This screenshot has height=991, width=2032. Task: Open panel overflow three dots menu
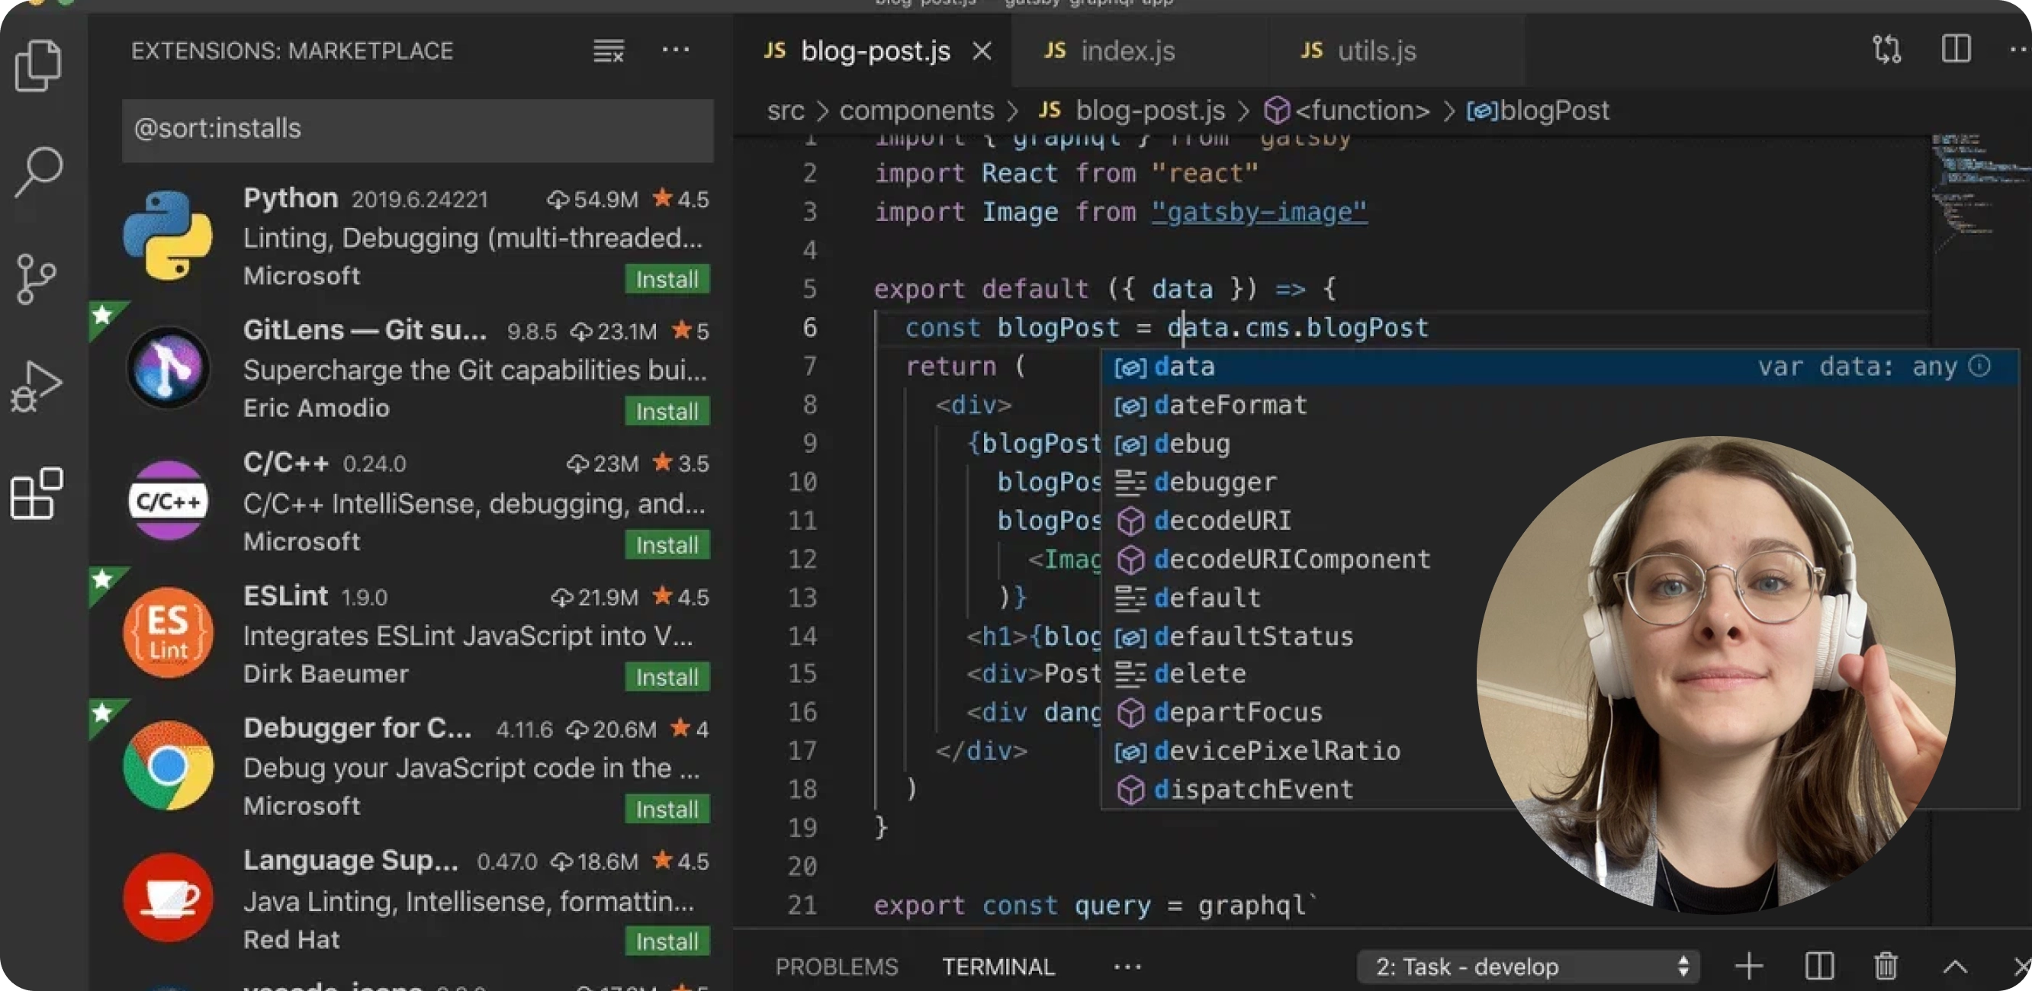[1127, 967]
